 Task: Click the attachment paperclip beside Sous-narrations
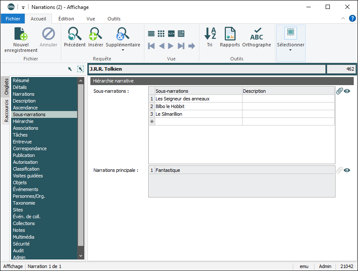point(339,91)
